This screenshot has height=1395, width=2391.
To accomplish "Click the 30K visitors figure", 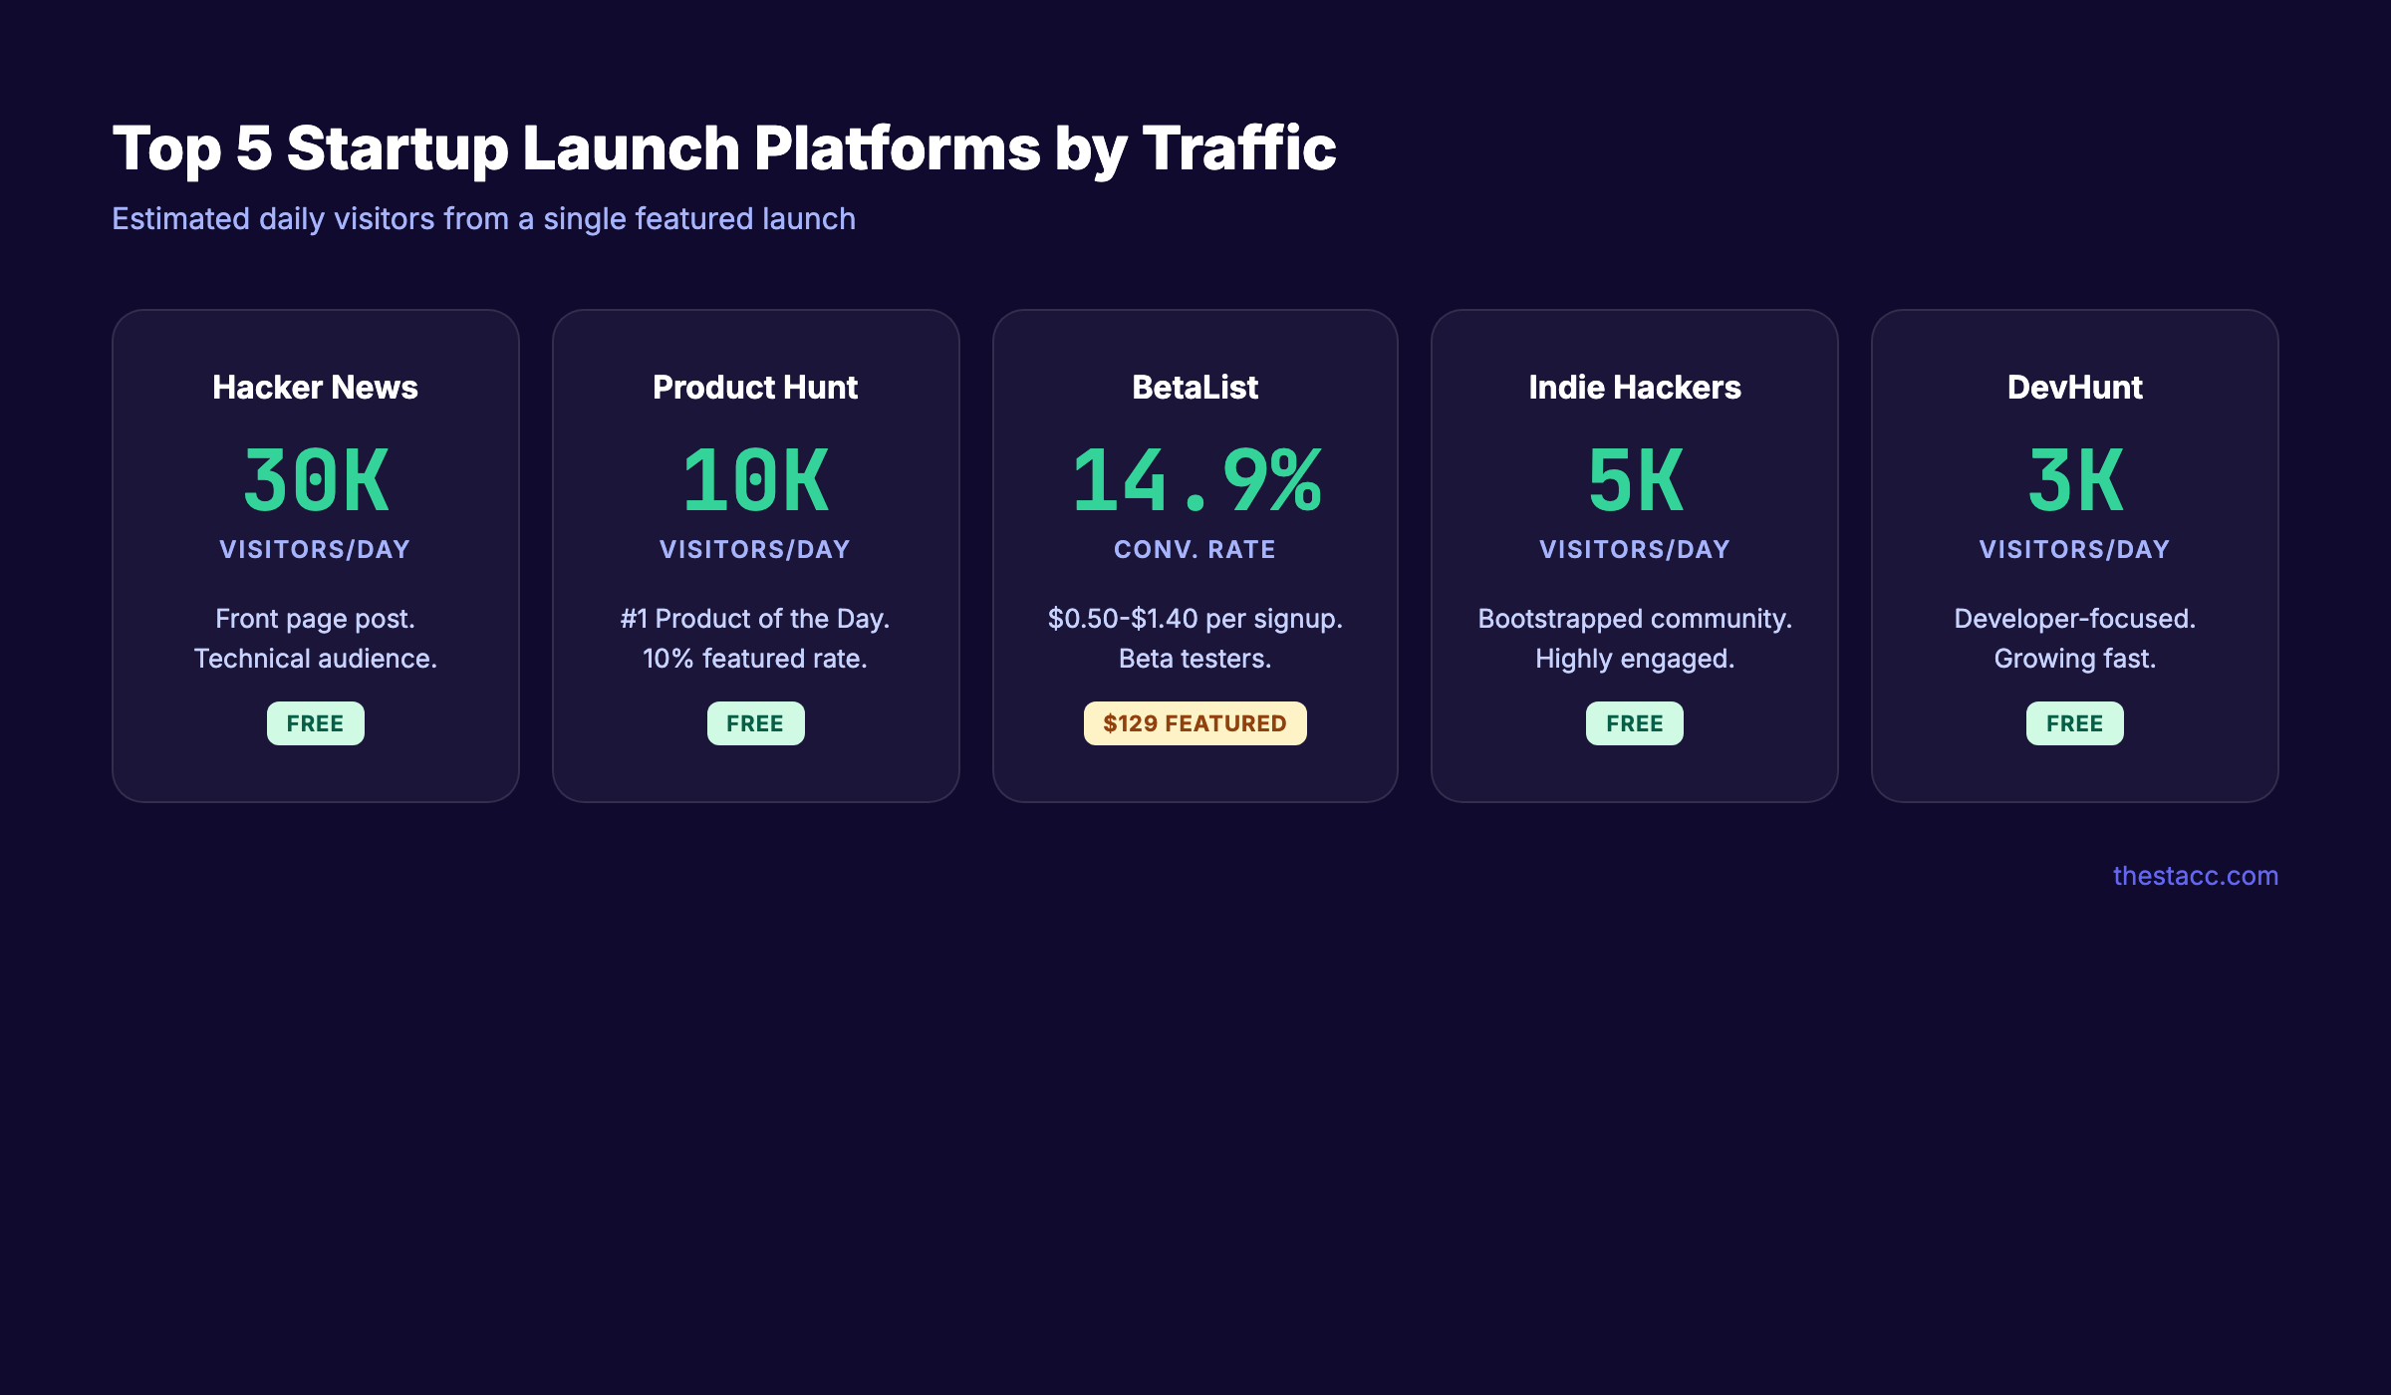I will click(315, 481).
